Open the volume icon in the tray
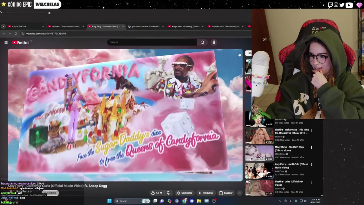The width and height of the screenshot is (364, 205). [x=305, y=201]
